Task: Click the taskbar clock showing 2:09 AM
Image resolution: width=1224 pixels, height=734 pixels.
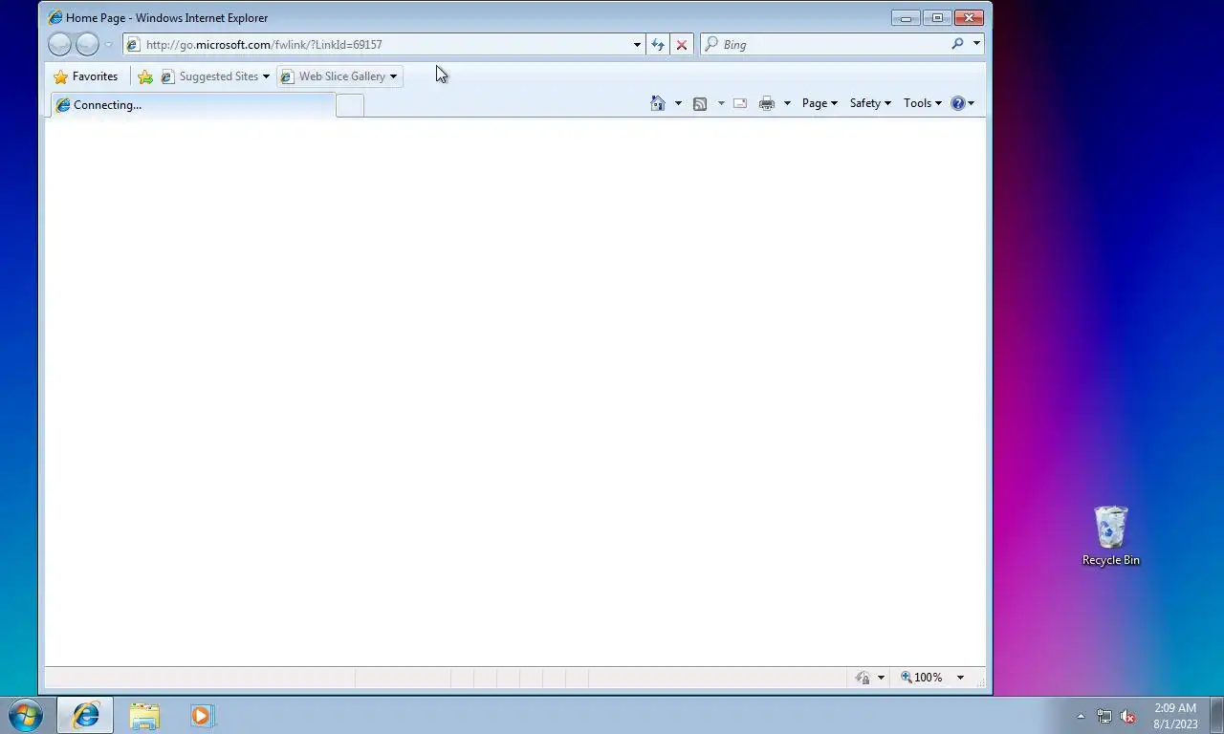Action: (1175, 716)
